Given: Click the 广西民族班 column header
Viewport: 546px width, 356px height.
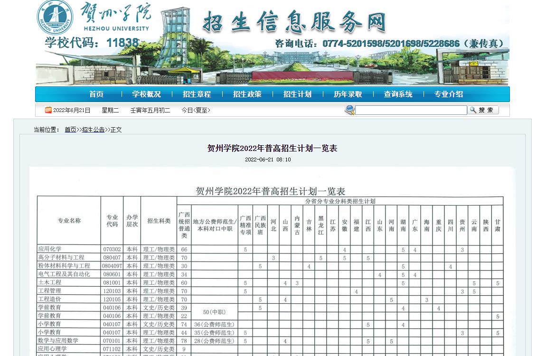Looking at the screenshot, I should 260,225.
